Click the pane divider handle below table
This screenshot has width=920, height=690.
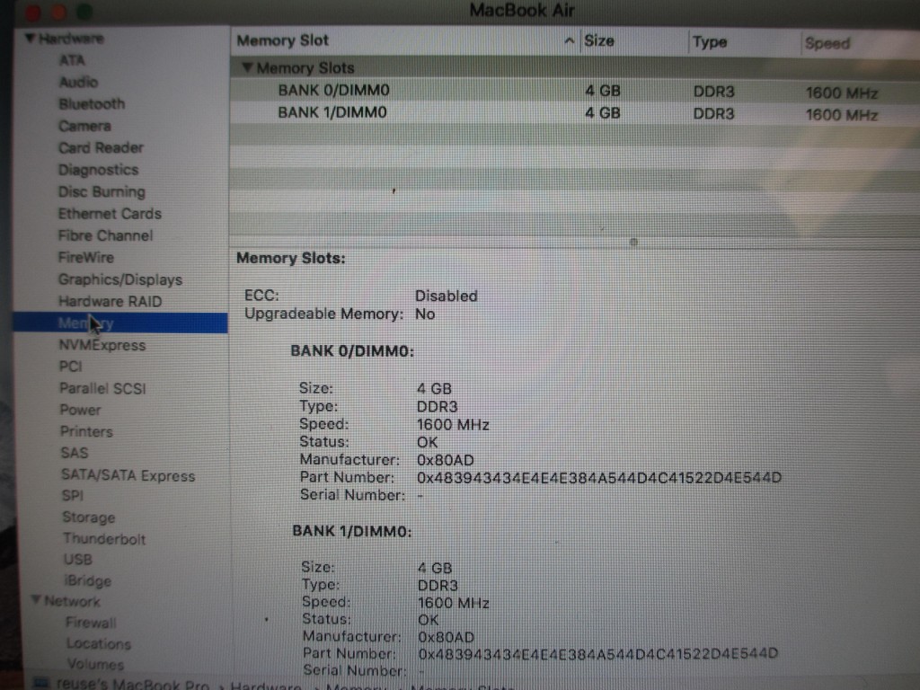pos(633,242)
